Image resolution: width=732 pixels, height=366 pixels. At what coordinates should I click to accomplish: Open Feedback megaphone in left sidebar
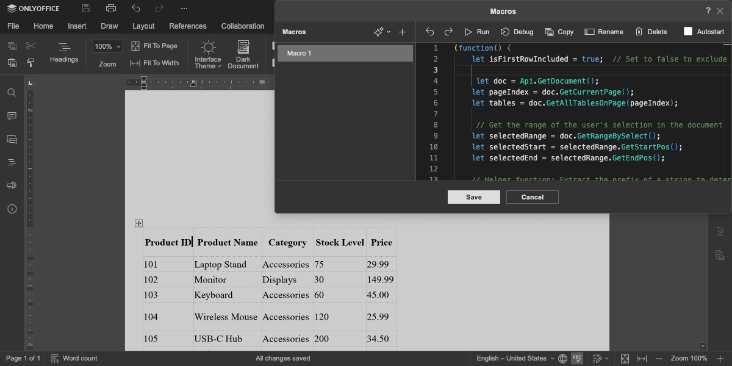(x=12, y=185)
